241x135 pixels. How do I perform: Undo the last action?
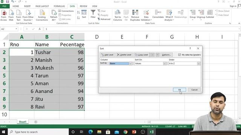12,1
